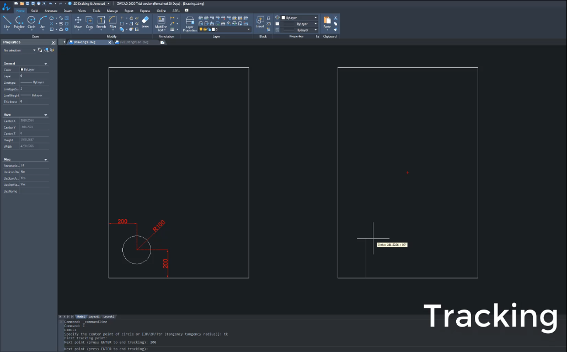This screenshot has width=567, height=352.
Task: Open the No selection dropdown
Action: (x=34, y=50)
